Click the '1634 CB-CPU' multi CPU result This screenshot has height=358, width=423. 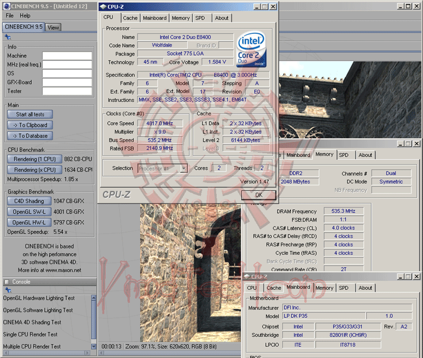(x=78, y=170)
